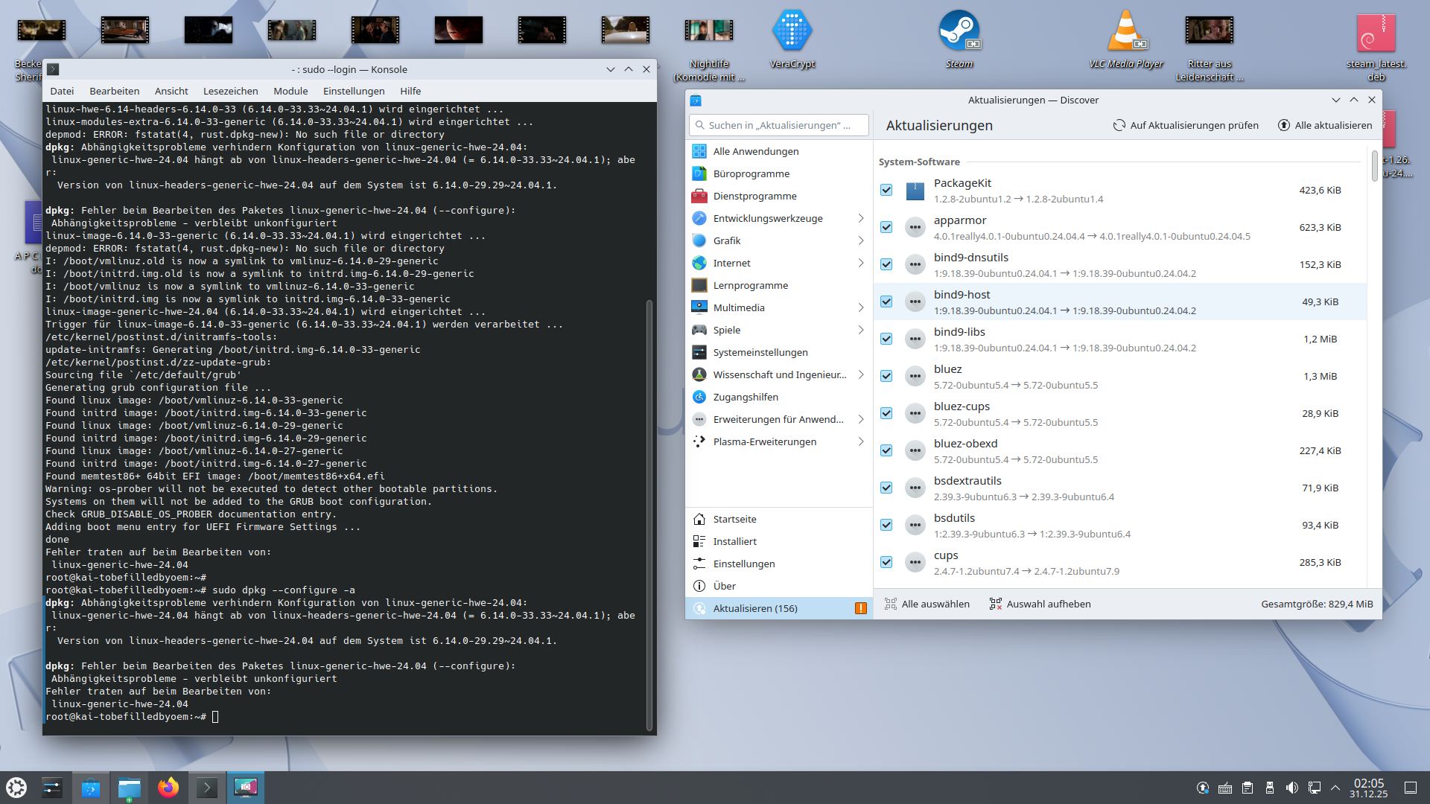Open the Internet category globe icon
This screenshot has height=804, width=1430.
coord(699,263)
